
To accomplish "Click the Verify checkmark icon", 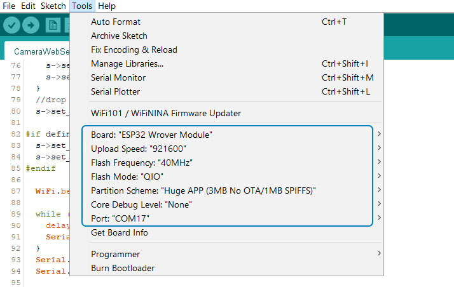I will click(11, 25).
